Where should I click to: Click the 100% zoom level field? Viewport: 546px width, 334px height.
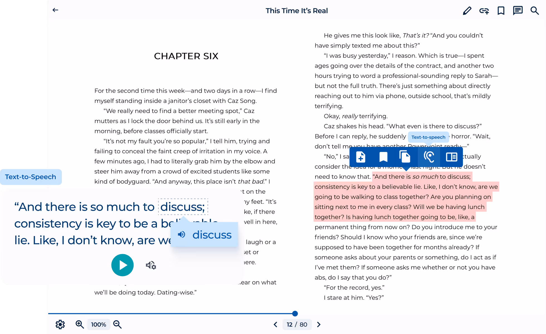tap(99, 325)
